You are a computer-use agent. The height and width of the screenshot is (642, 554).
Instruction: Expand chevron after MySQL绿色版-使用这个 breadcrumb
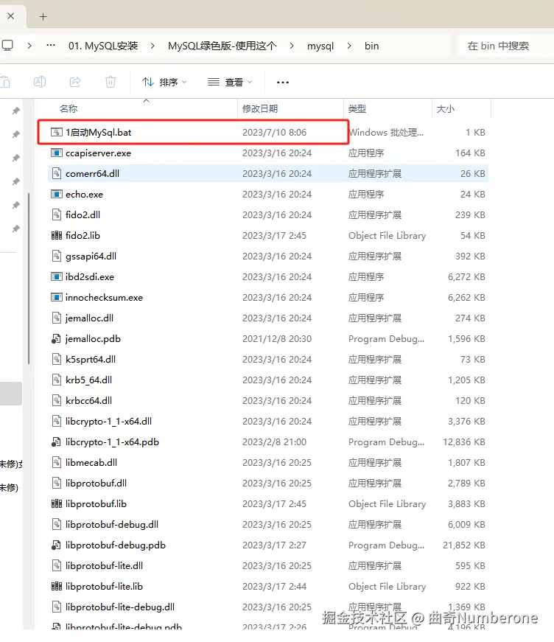[291, 46]
